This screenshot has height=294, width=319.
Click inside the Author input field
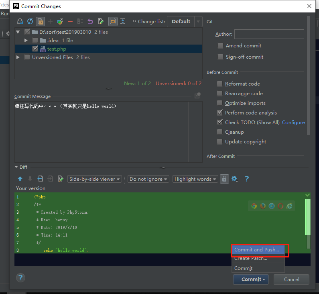[x=269, y=34]
